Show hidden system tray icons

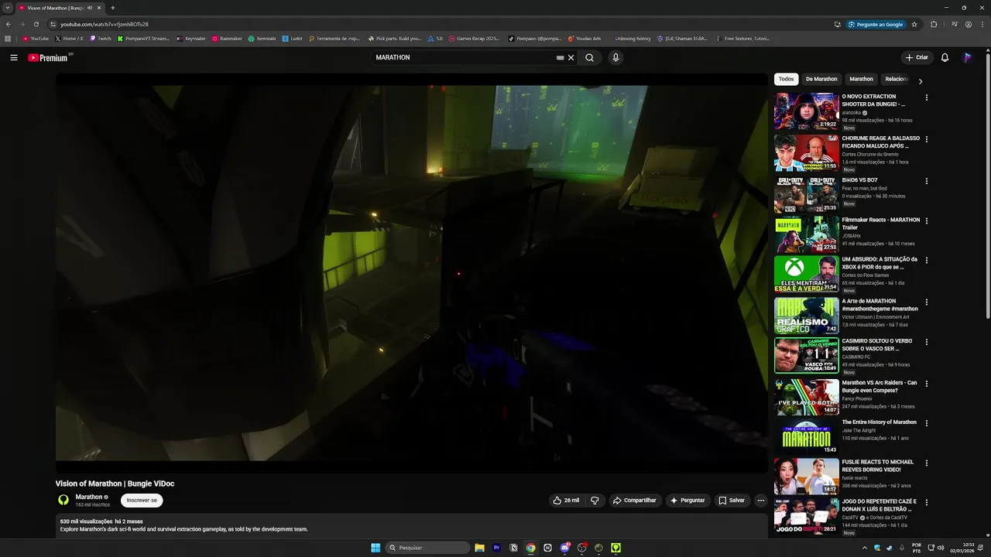[x=865, y=548]
